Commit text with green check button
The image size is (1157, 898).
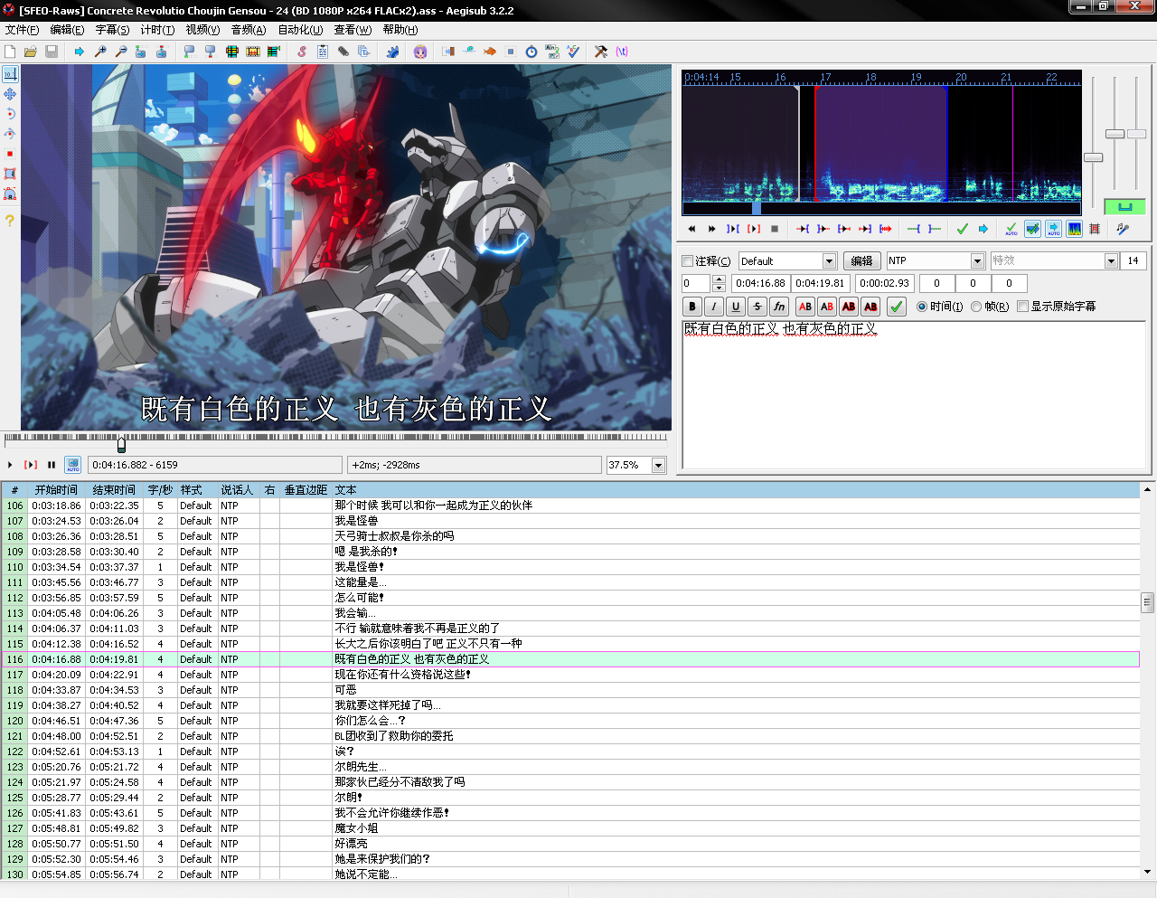pos(897,307)
